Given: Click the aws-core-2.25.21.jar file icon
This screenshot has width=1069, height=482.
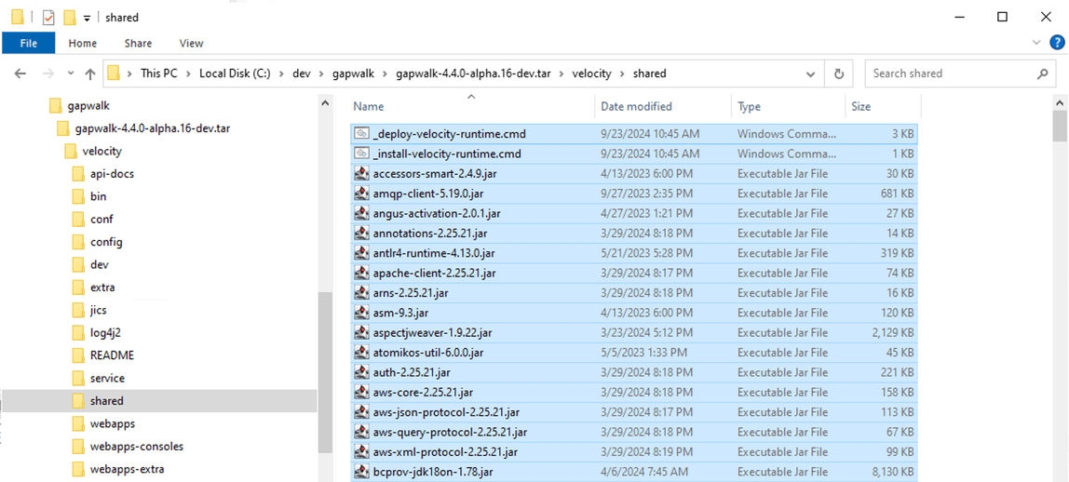Looking at the screenshot, I should [362, 392].
